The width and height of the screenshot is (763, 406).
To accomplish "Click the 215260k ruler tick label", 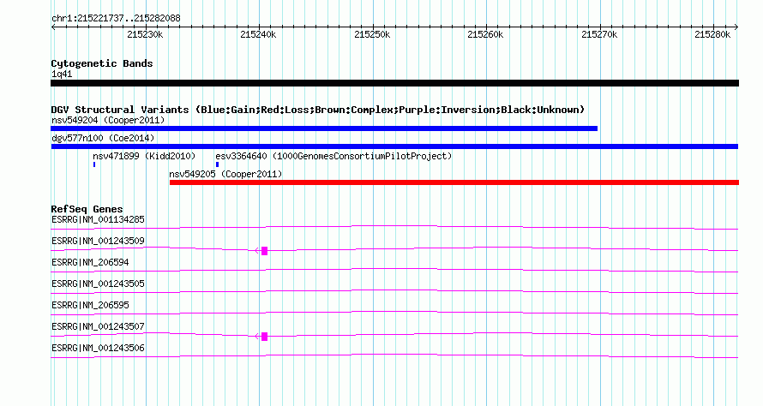I will (485, 34).
